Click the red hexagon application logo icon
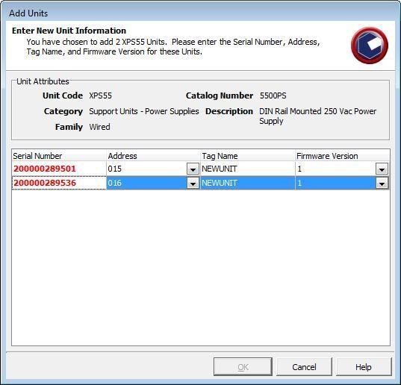The image size is (401, 385). coord(370,46)
